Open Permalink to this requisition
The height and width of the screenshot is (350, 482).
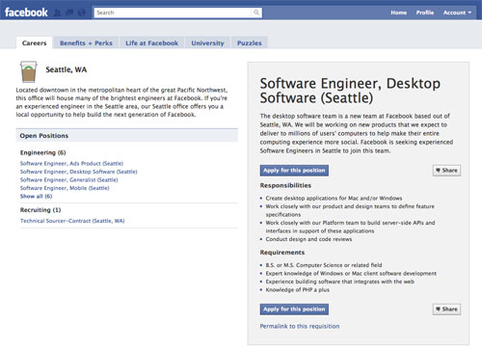[x=300, y=326]
